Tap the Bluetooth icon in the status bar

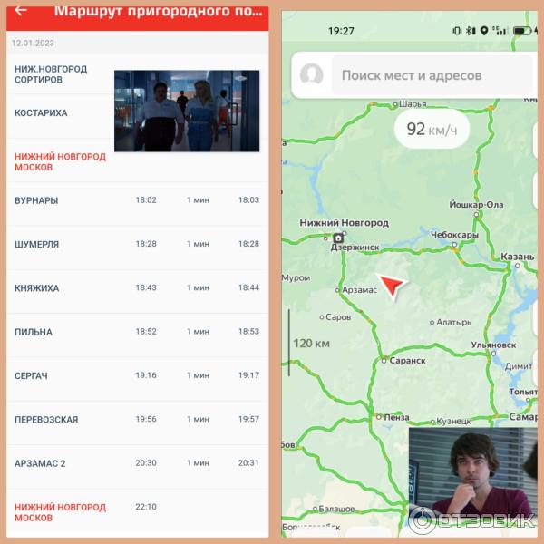pos(471,31)
